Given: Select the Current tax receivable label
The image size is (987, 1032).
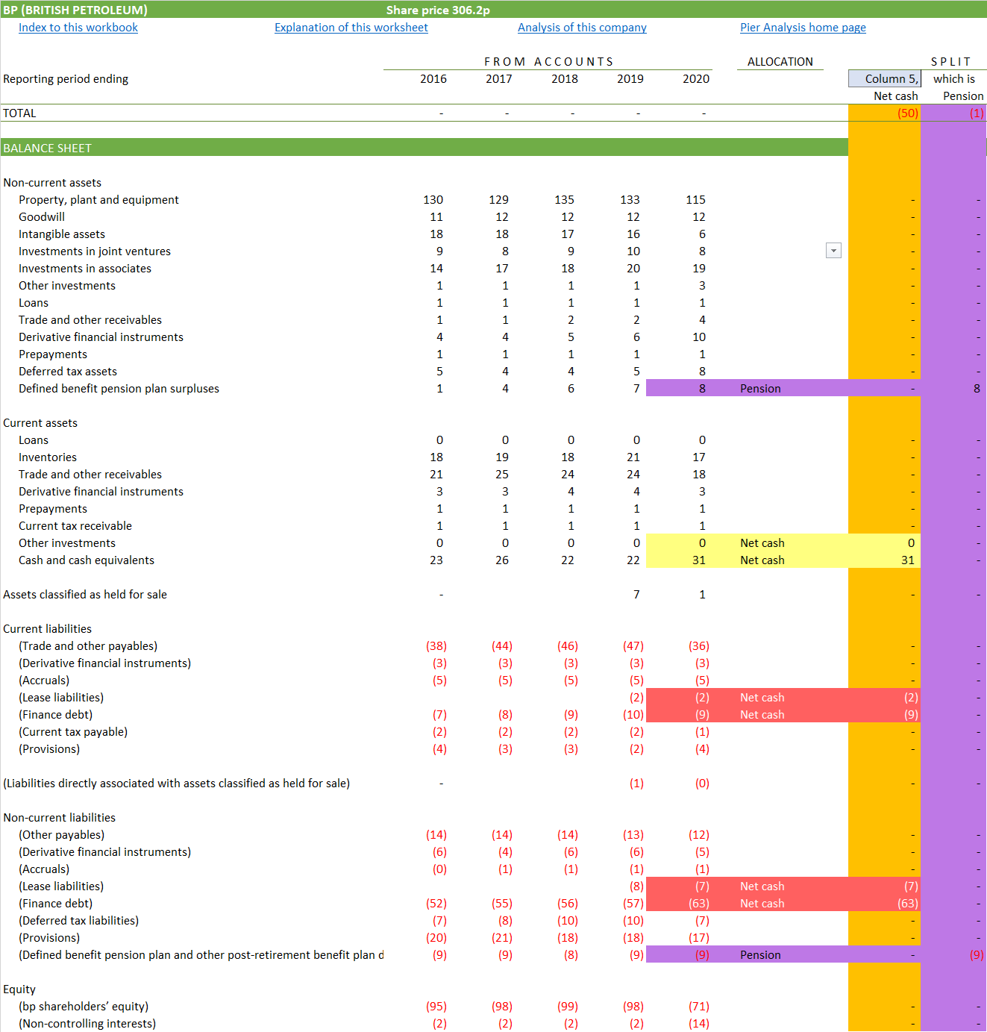Looking at the screenshot, I should 75,526.
